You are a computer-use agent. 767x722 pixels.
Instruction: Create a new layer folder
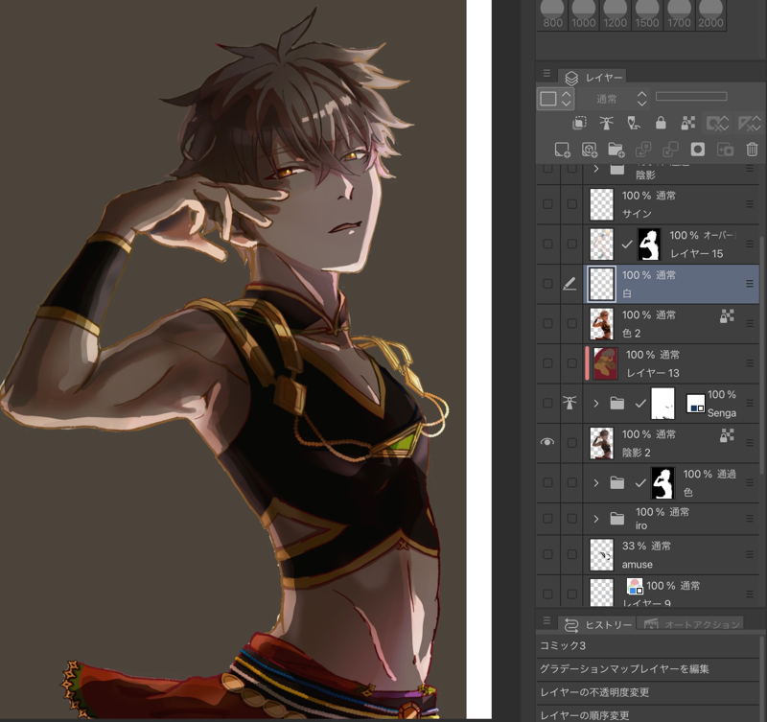(x=616, y=150)
